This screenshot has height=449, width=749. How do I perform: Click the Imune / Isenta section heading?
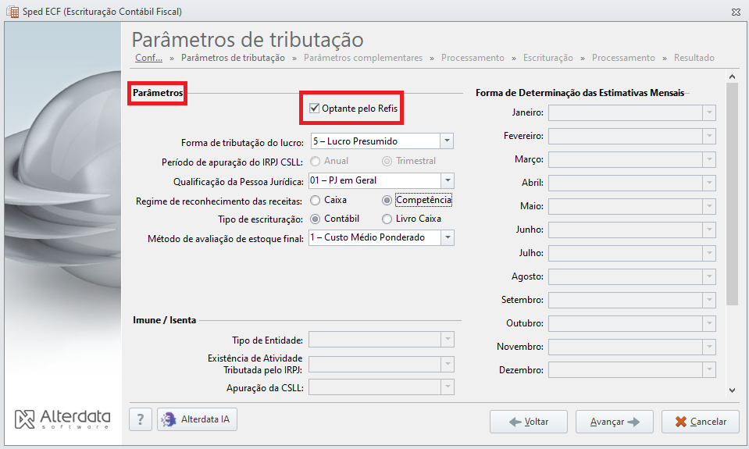click(164, 320)
